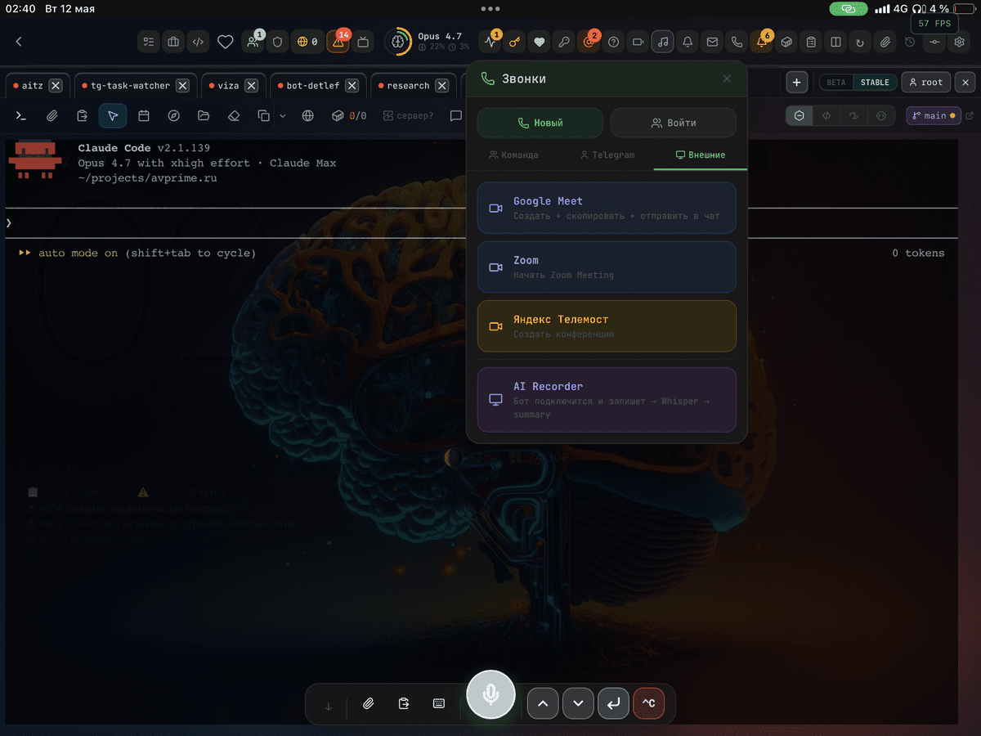Image resolution: width=981 pixels, height=736 pixels.
Task: Open the warning triangle with 14 alerts
Action: [338, 42]
